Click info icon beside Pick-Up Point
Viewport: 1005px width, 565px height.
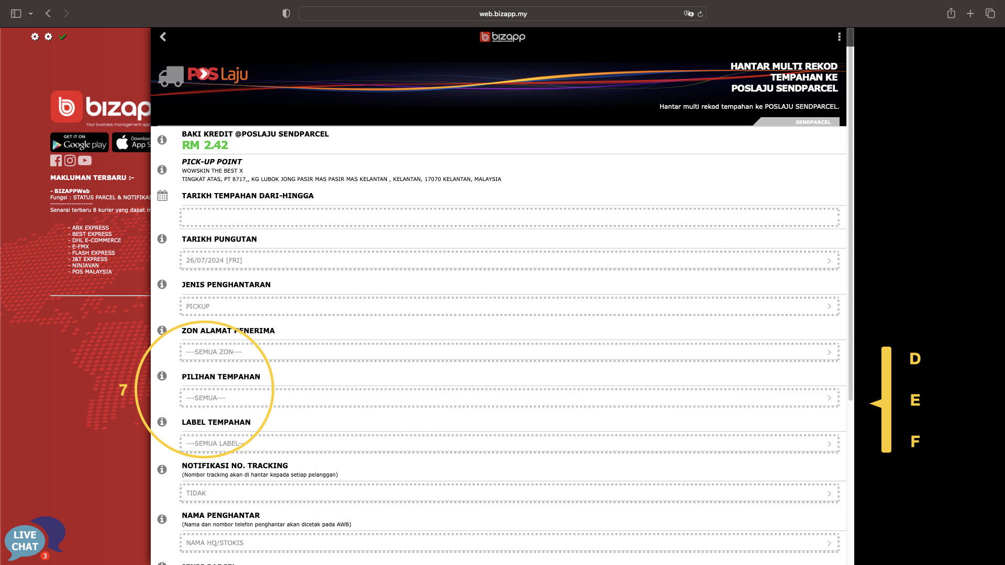pyautogui.click(x=162, y=169)
